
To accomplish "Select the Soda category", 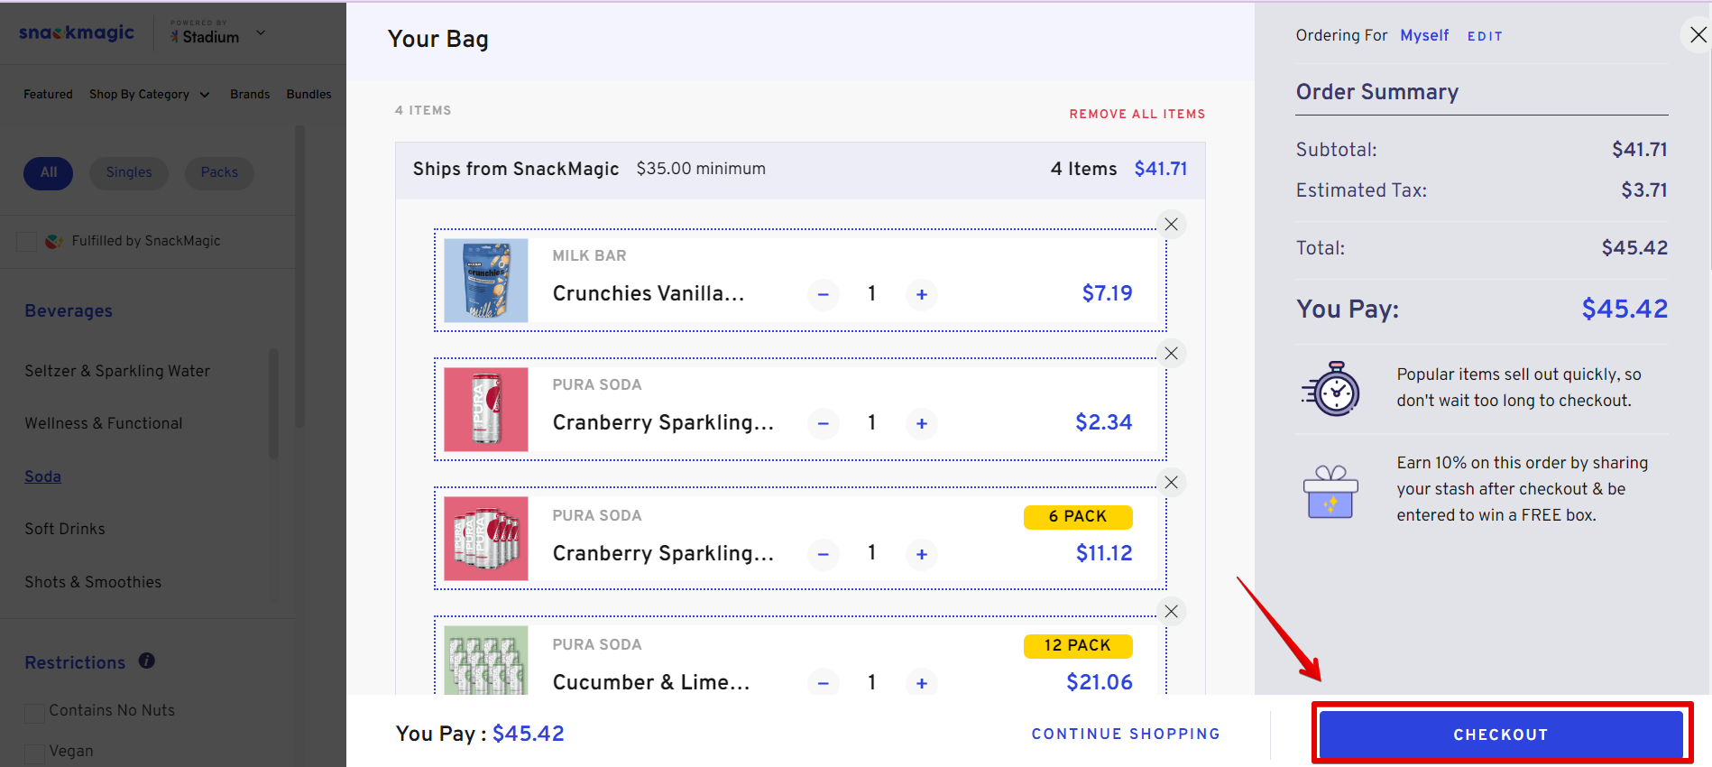I will [x=42, y=476].
